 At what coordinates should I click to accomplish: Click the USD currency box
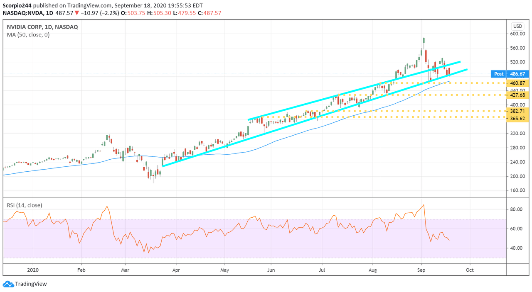pos(517,27)
